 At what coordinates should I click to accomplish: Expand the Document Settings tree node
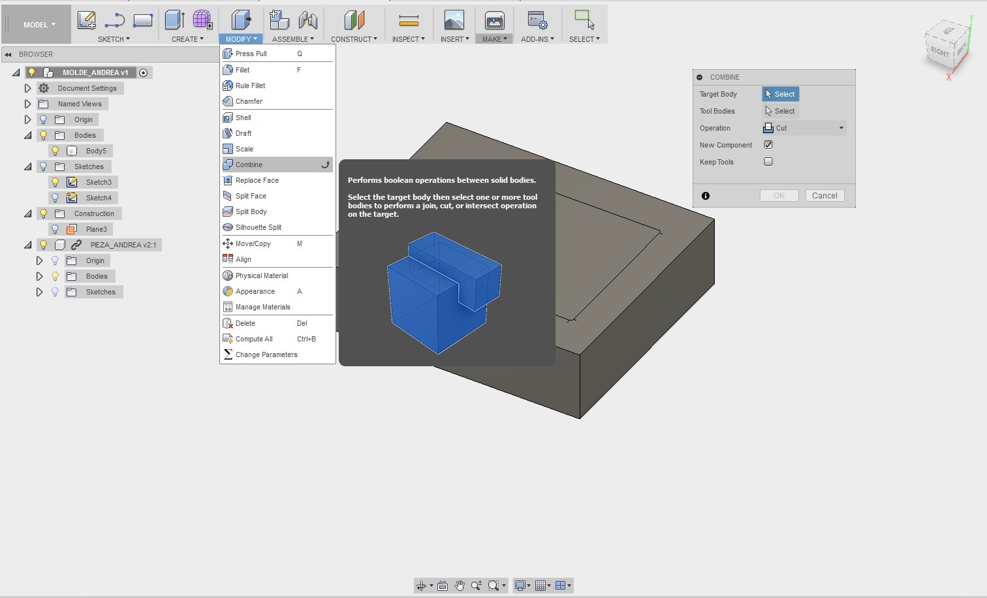click(27, 88)
